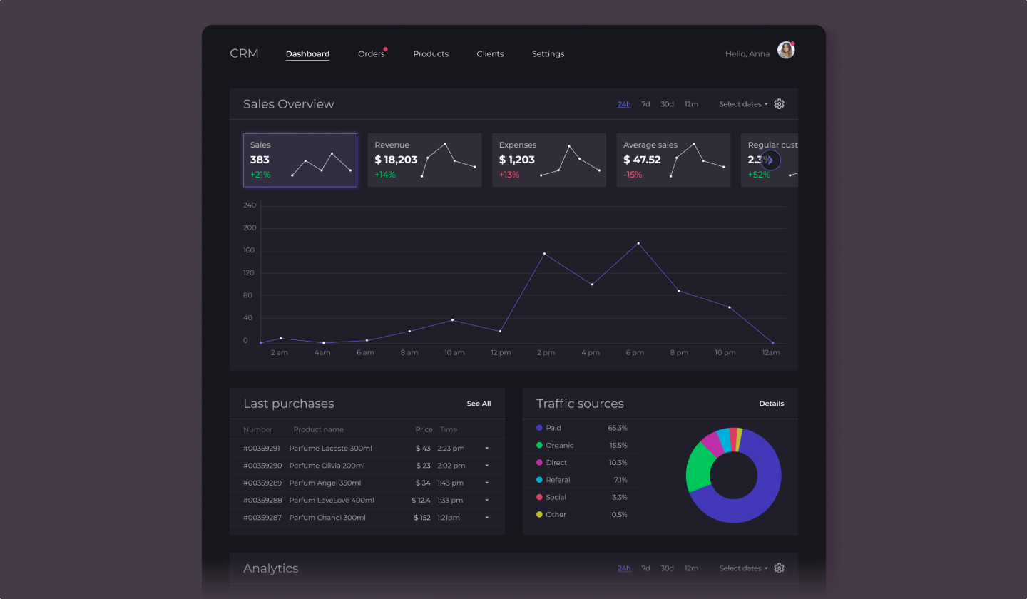This screenshot has height=599, width=1027.
Task: Click product Parfum Angel 350ml
Action: 325,483
